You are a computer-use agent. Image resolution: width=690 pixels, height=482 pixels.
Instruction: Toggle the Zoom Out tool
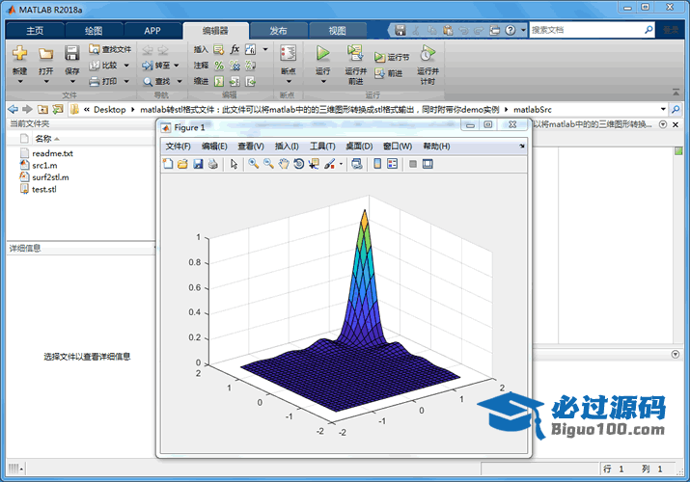pos(268,164)
